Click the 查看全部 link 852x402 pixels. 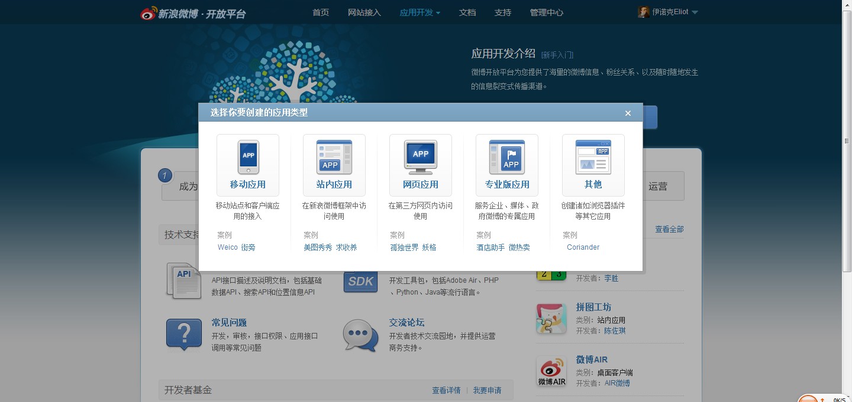(669, 229)
